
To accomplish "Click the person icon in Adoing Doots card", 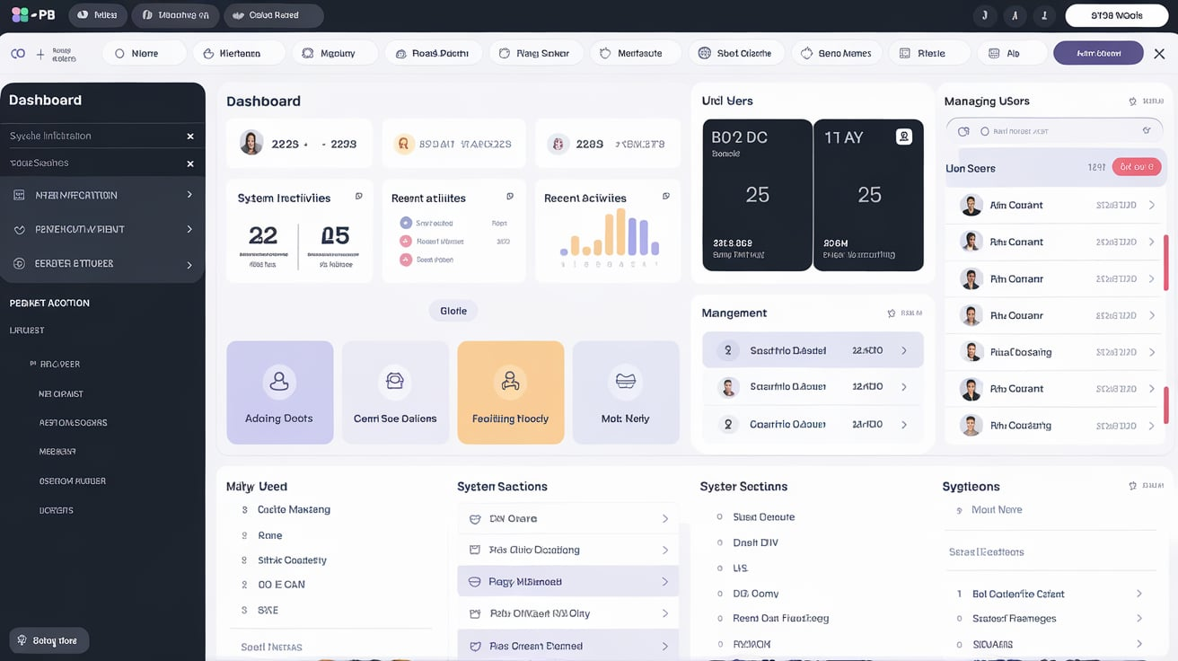I will [x=279, y=382].
